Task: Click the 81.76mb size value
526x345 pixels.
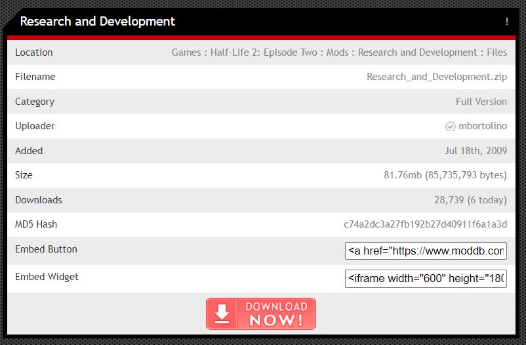Action: [445, 175]
